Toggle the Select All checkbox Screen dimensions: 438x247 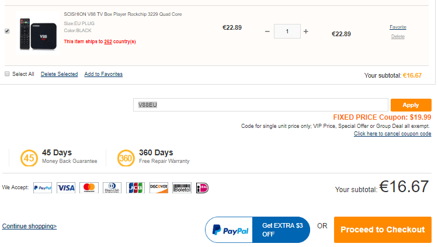pos(7,74)
